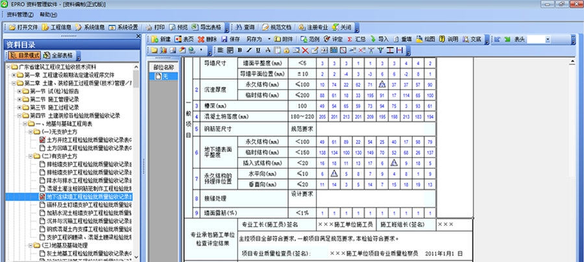Toggle Underline formatting (U)
Viewport: 584px width, 262px height.
[258, 50]
